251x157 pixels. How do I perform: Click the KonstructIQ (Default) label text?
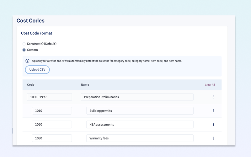coord(42,44)
